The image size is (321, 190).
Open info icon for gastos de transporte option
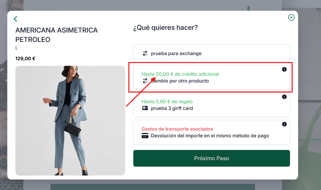[284, 124]
